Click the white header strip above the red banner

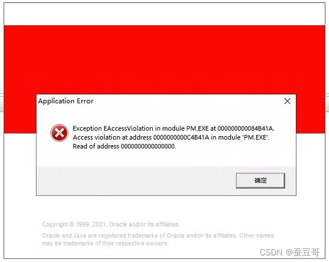(165, 14)
